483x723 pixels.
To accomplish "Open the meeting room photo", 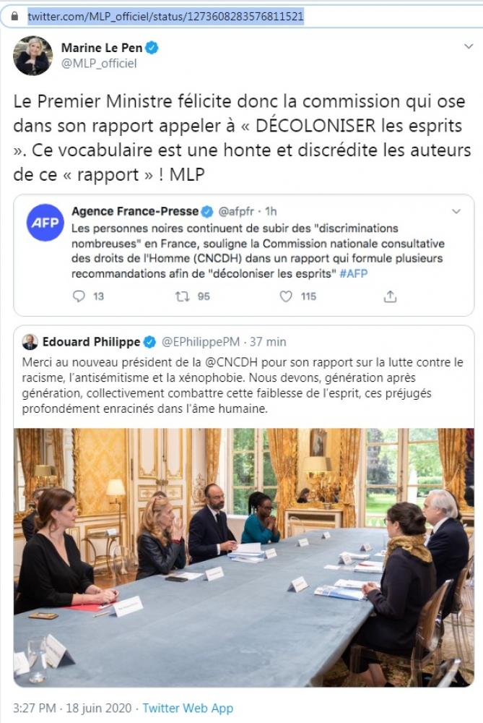I will [x=243, y=557].
